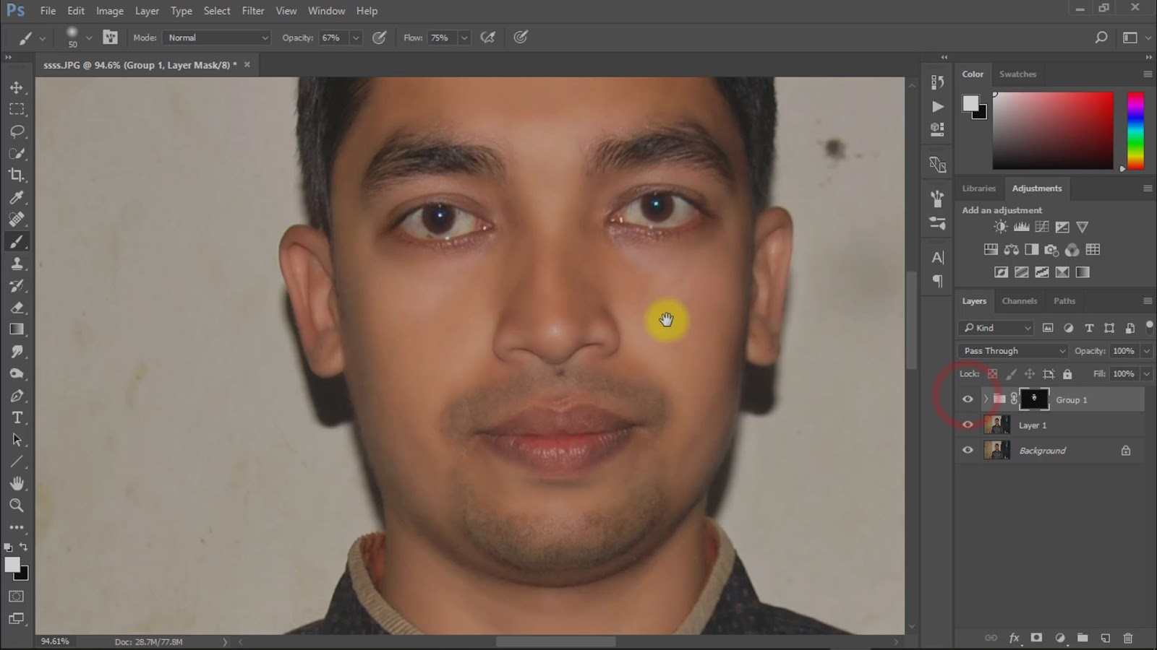Image resolution: width=1157 pixels, height=650 pixels.
Task: Adjust the hue spectrum slider
Action: pyautogui.click(x=1135, y=131)
